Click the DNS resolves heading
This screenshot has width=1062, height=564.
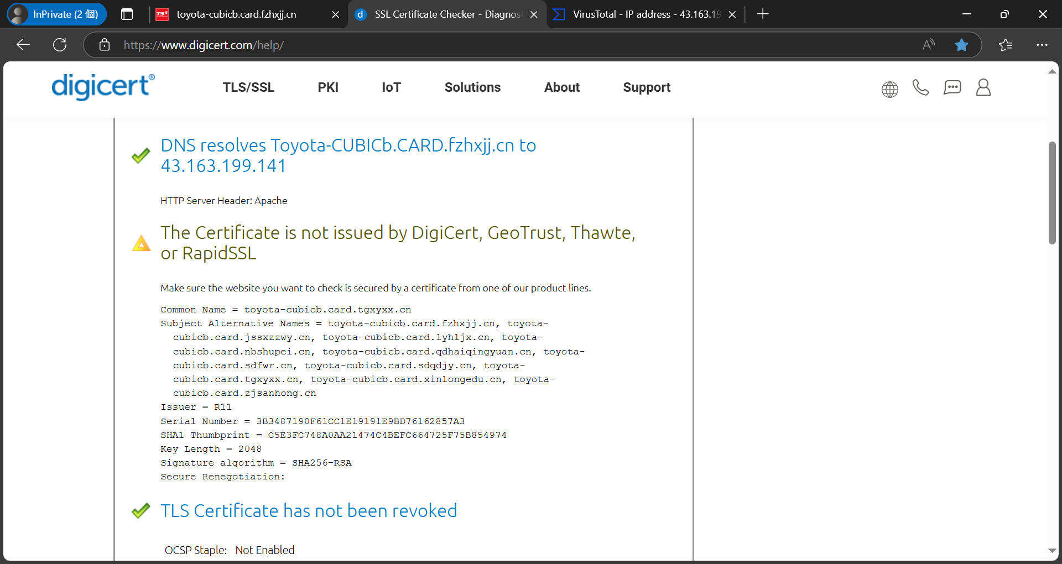[x=348, y=155]
